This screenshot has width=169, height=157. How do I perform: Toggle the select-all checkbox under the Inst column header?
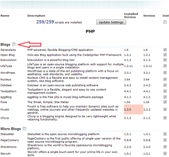[165, 22]
